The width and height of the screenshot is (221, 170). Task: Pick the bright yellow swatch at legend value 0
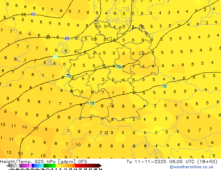click(x=57, y=165)
